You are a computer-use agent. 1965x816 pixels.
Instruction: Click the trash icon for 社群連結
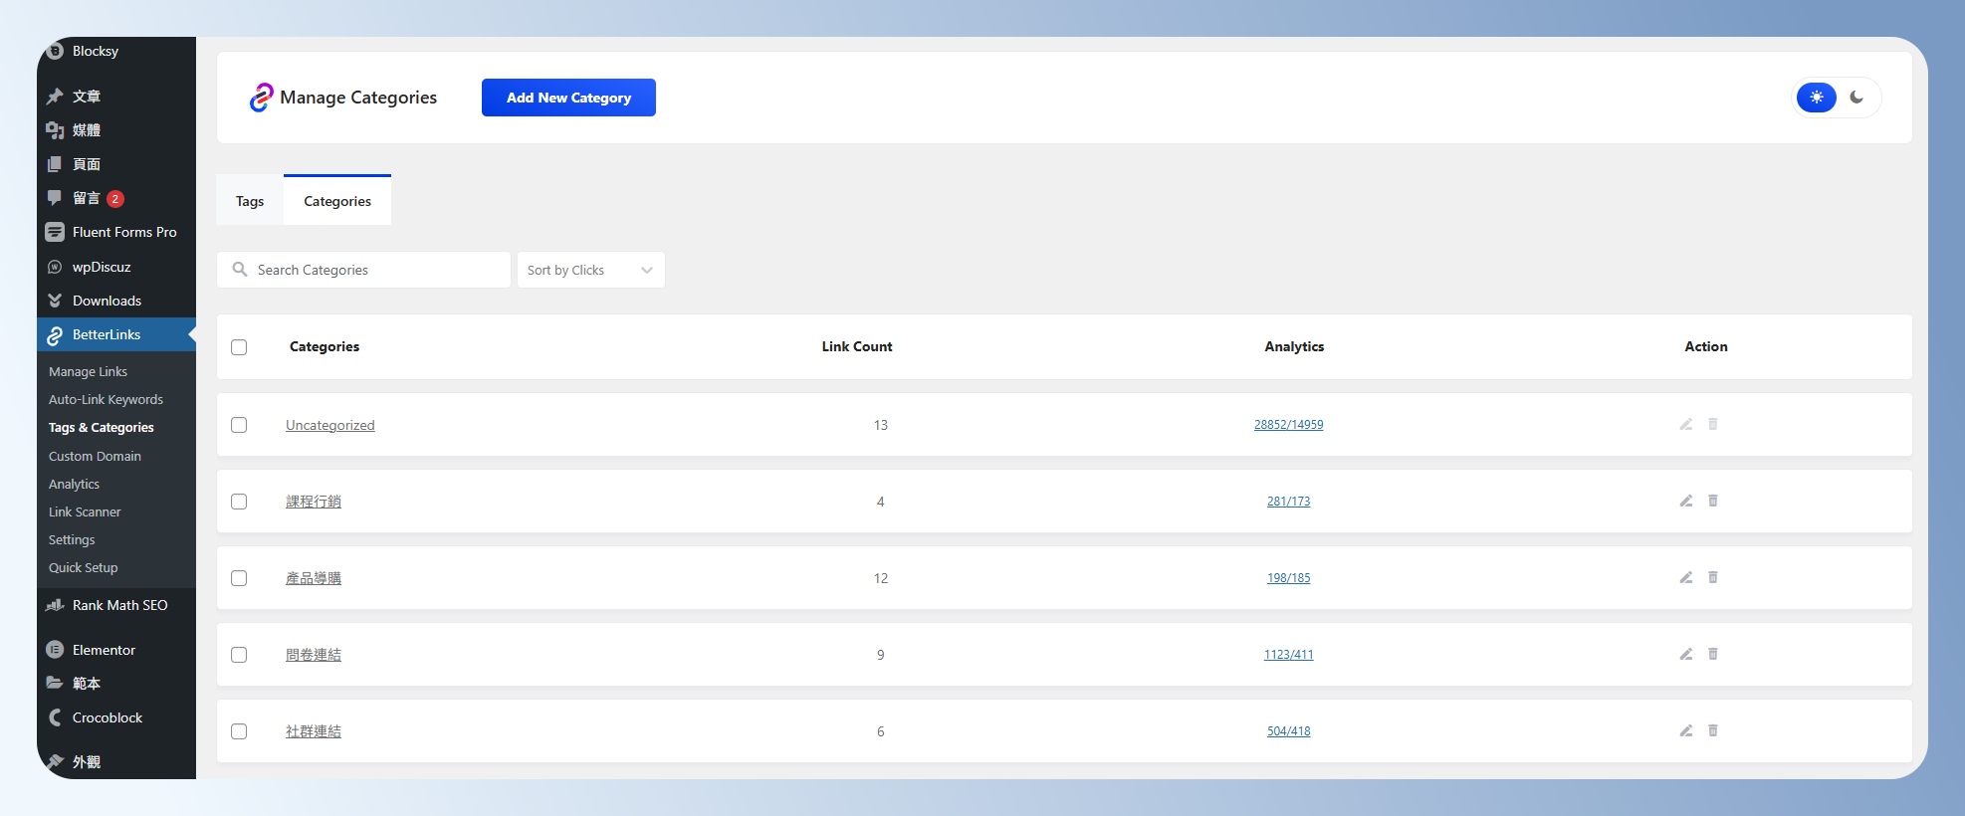[x=1712, y=730]
